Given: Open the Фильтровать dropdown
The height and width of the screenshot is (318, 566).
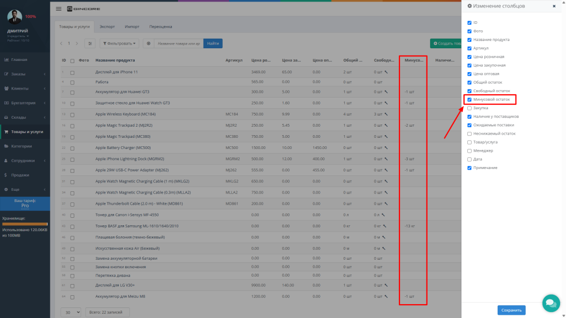Looking at the screenshot, I should click(x=119, y=43).
